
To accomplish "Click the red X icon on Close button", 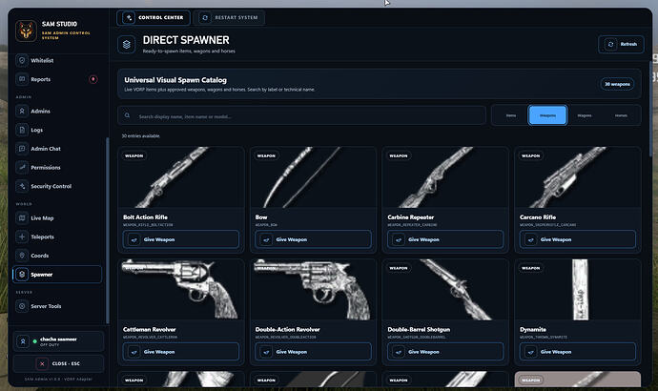I will point(42,363).
